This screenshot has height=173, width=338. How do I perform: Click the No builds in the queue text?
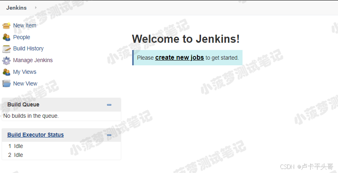pos(31,116)
